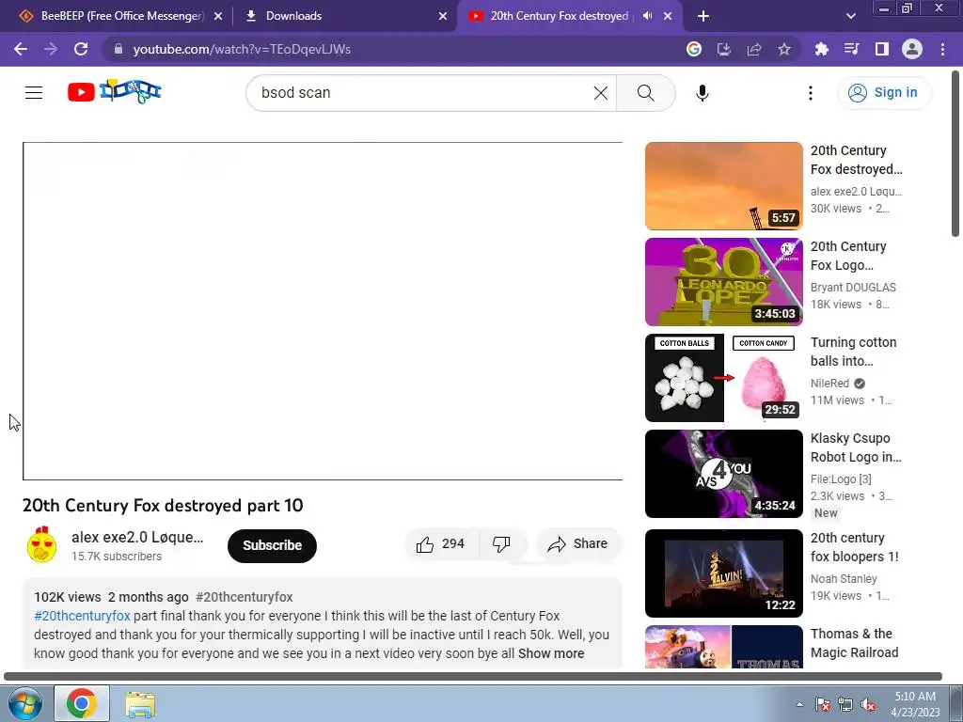Share the video
Viewport: 963px width, 722px height.
578,544
